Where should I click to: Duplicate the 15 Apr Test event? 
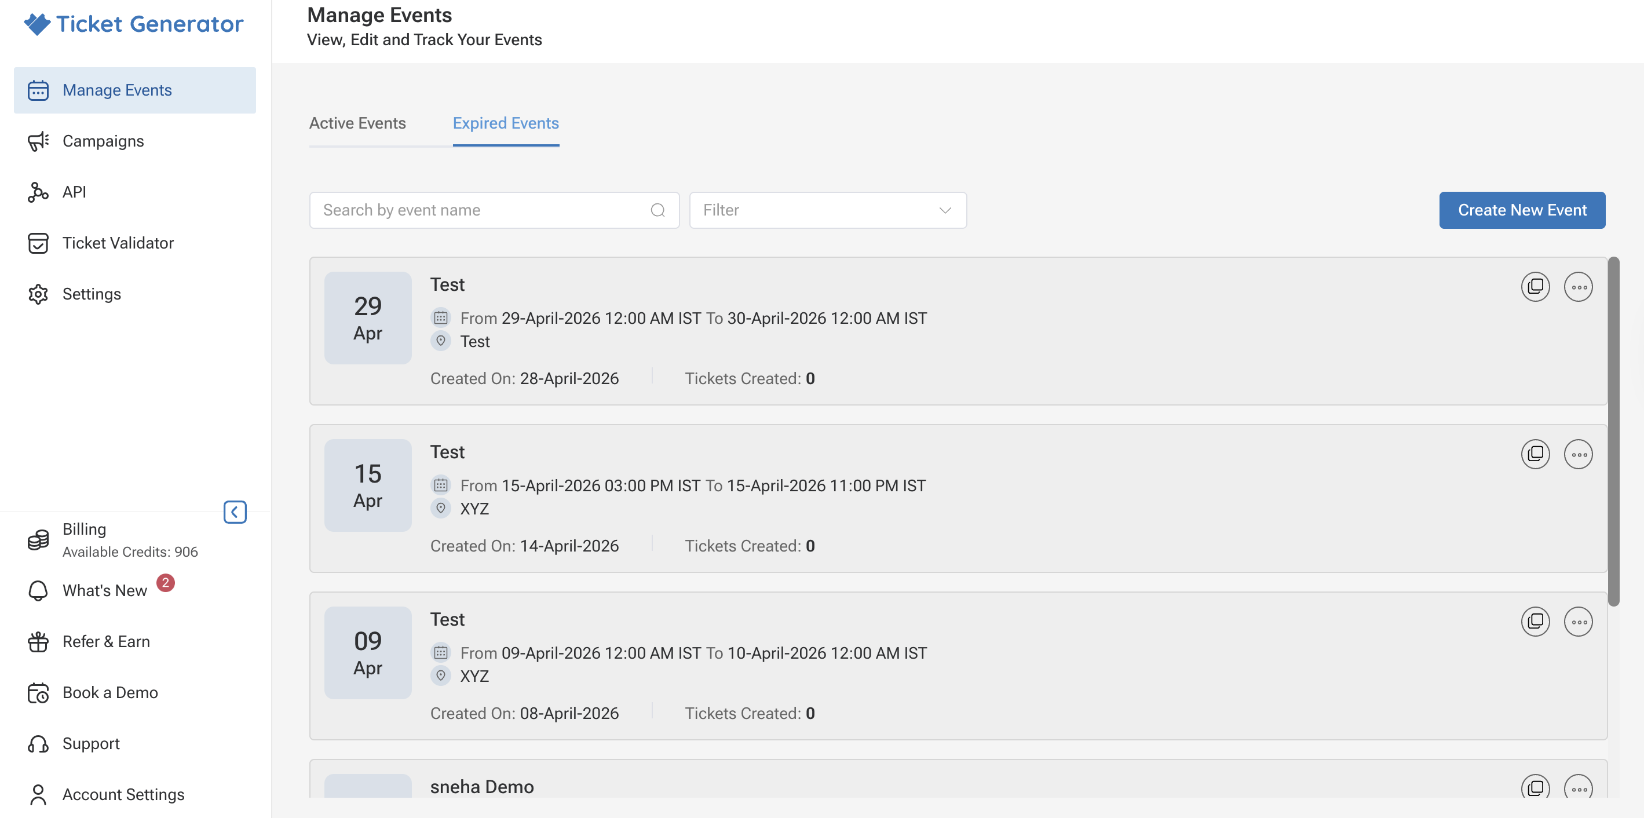1536,454
